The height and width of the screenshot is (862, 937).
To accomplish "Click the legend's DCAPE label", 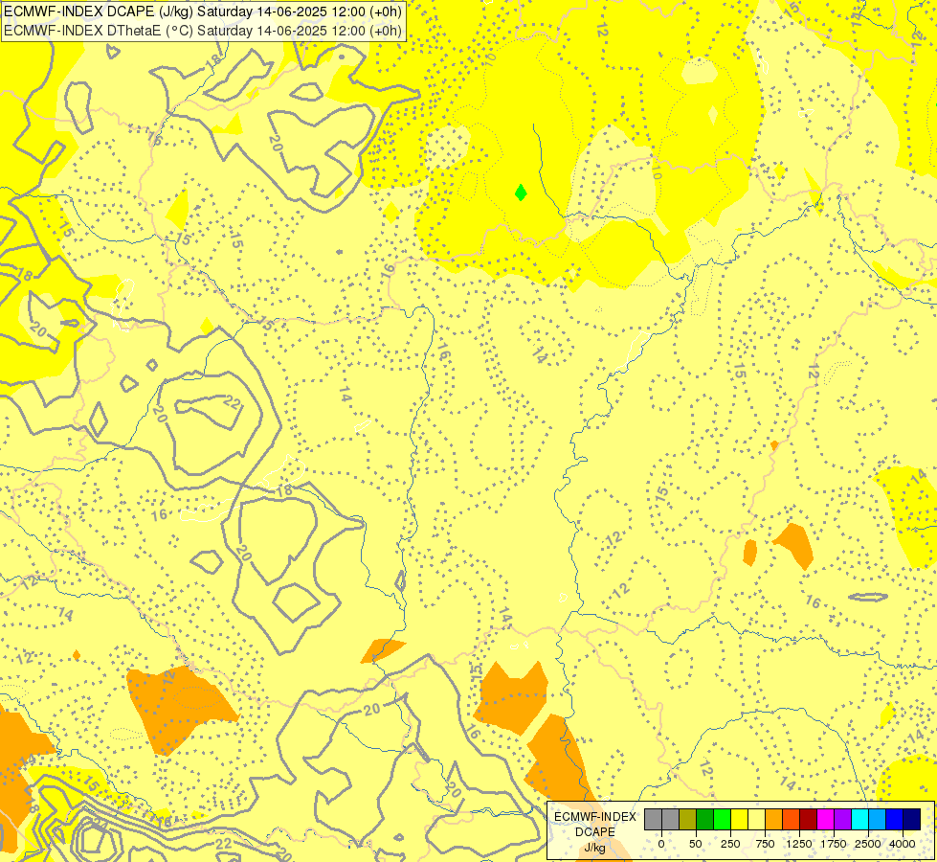I will click(x=594, y=832).
